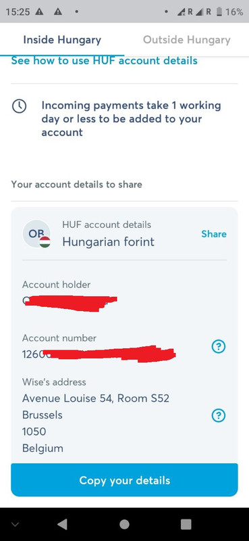Tap Android back triangle button
This screenshot has height=541, width=249.
coord(62,524)
